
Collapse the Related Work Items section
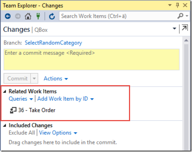click(5, 91)
